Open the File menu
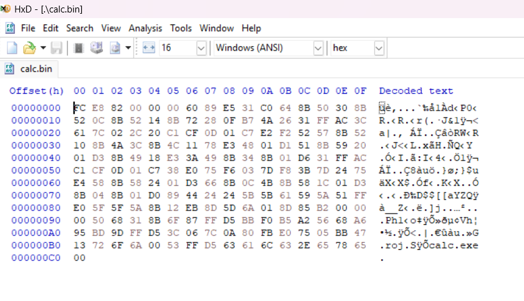This screenshot has height=301, width=524. [x=28, y=28]
